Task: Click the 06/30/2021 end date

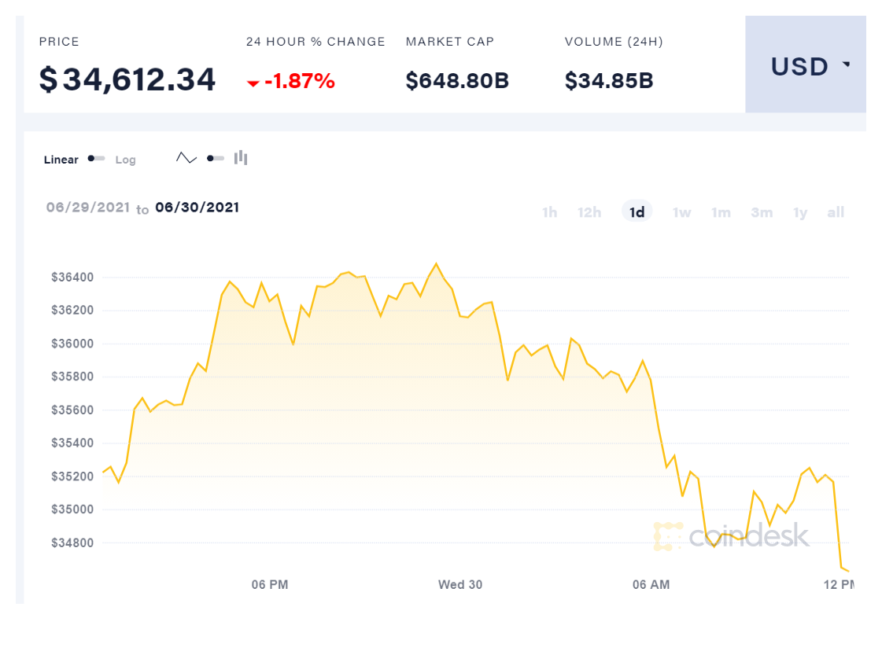Action: pos(197,208)
